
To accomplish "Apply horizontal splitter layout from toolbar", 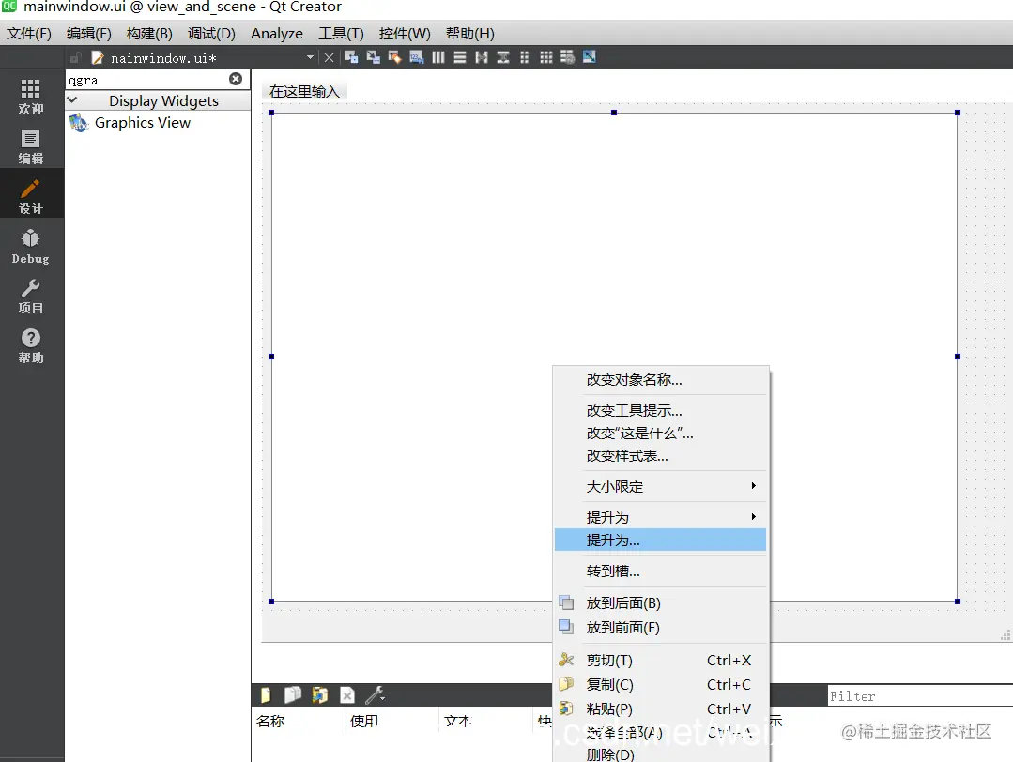I will click(482, 57).
